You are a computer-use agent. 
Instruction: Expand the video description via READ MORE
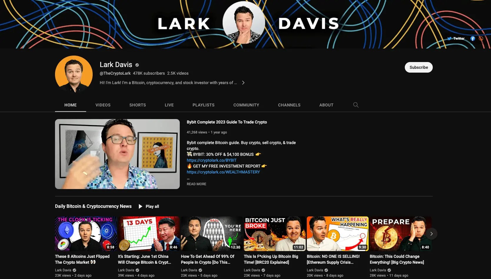(x=196, y=184)
